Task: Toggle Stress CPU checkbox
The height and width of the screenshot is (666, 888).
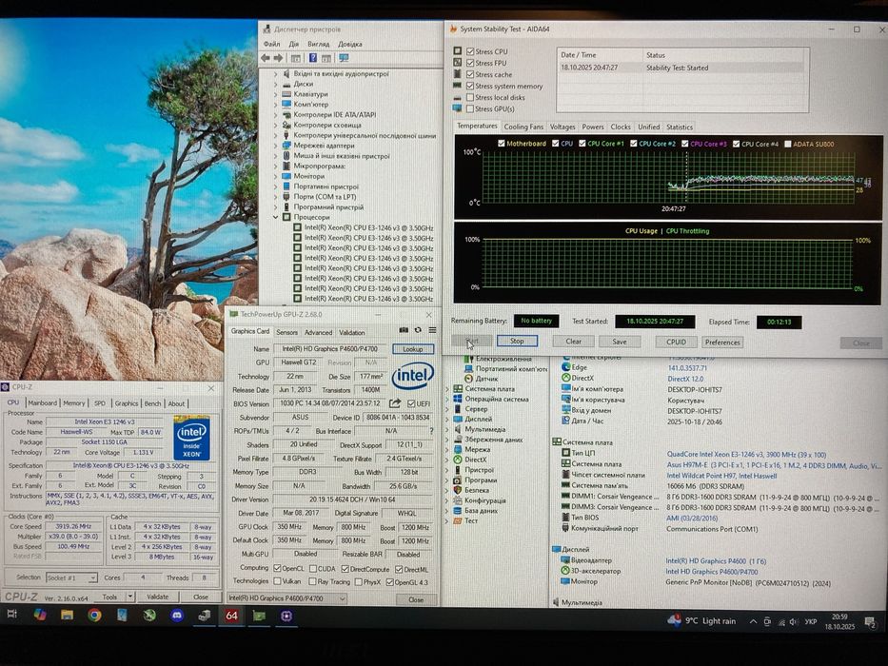Action: coord(470,51)
